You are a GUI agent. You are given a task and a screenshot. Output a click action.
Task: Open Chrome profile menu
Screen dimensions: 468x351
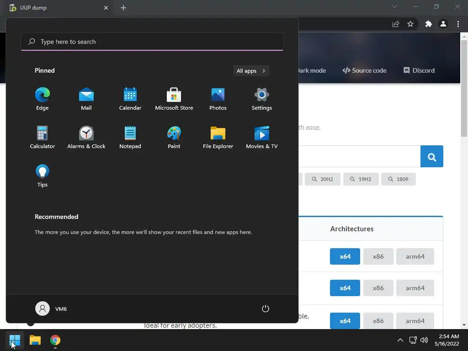[443, 24]
